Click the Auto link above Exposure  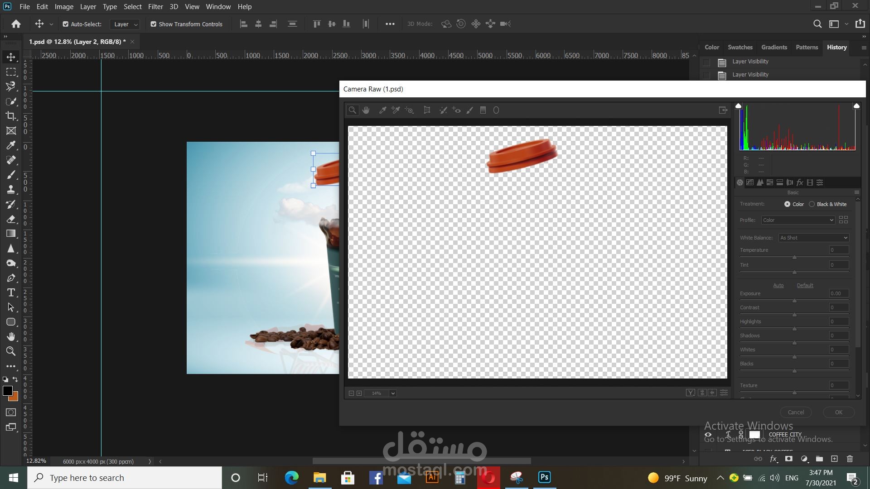tap(778, 285)
